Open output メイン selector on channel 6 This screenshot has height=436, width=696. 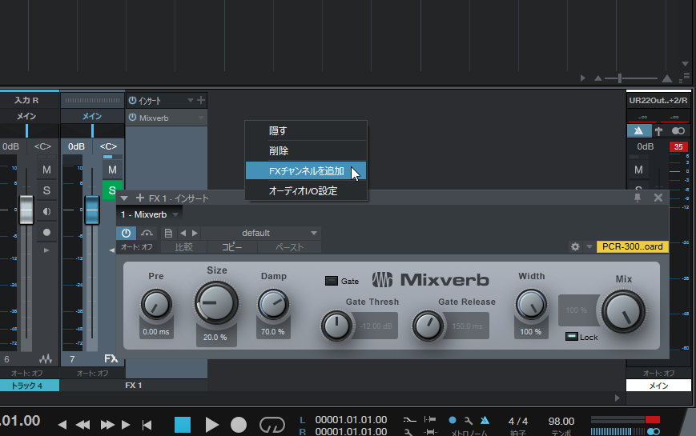pyautogui.click(x=26, y=116)
